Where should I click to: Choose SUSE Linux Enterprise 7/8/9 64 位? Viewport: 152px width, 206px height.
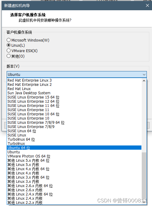74,123
